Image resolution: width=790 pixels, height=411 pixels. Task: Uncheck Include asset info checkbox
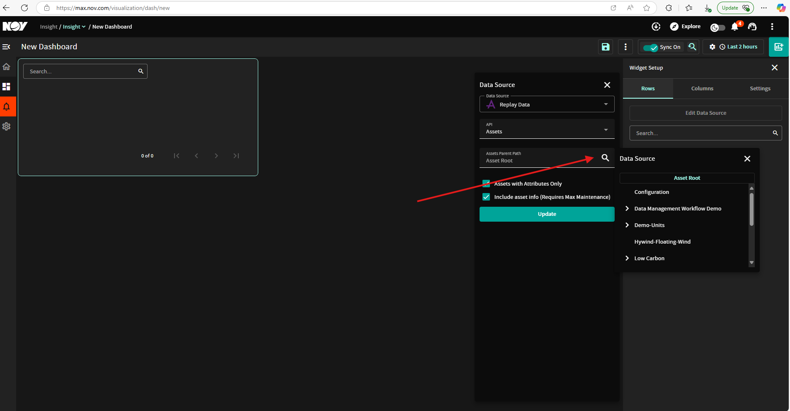486,197
